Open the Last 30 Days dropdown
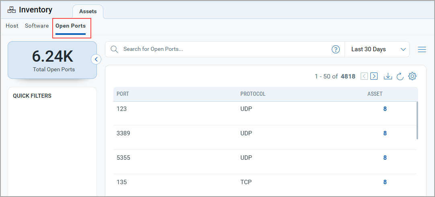Image resolution: width=435 pixels, height=197 pixels. (x=377, y=50)
